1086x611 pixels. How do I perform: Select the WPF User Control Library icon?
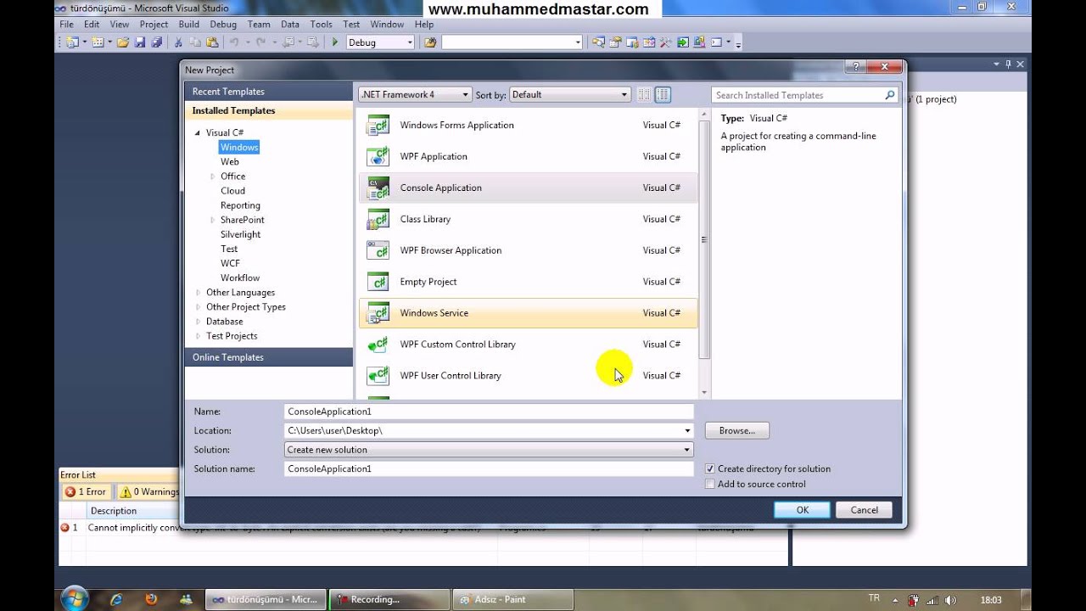click(378, 376)
